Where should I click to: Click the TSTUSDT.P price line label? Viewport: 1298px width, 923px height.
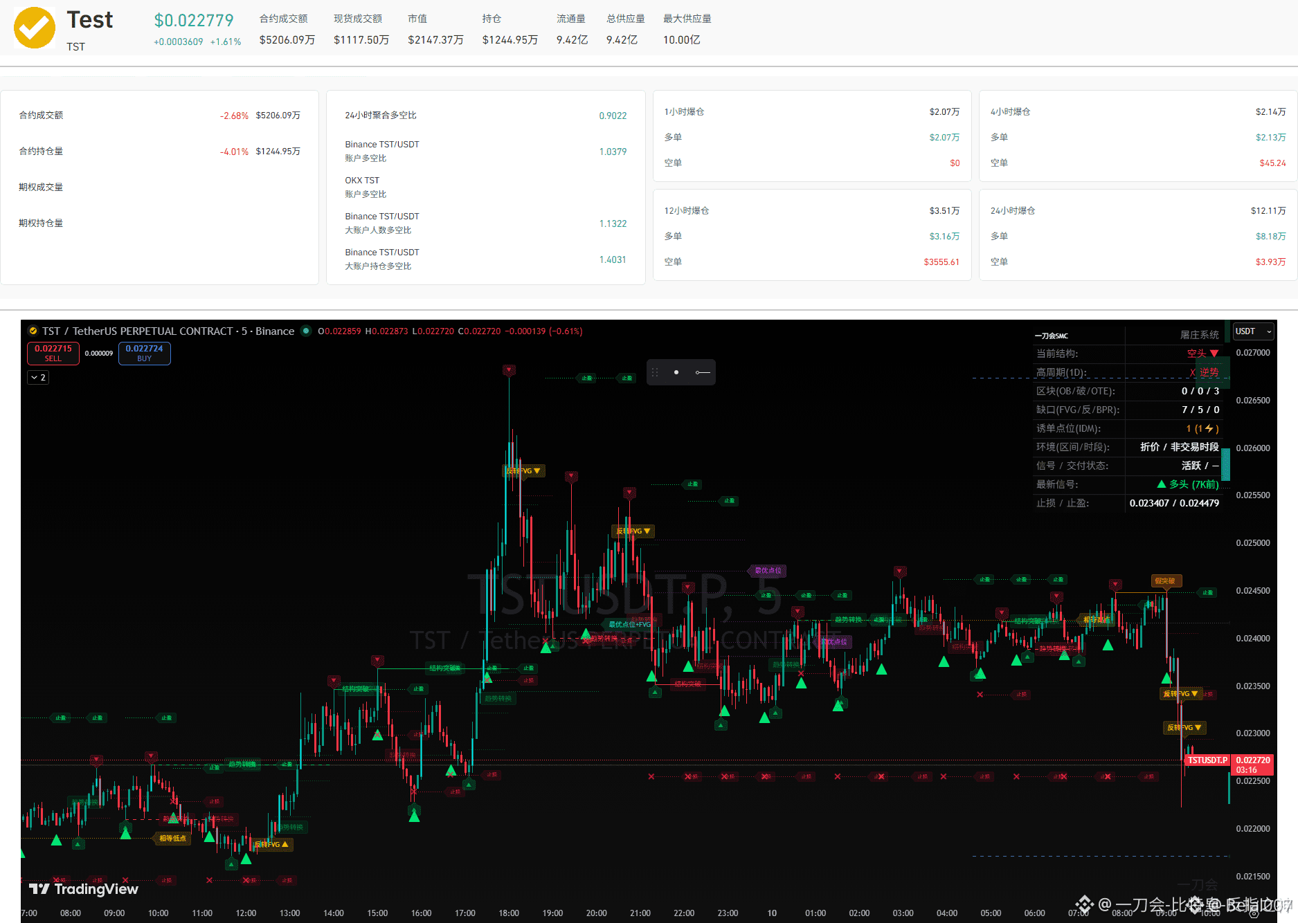(1207, 760)
